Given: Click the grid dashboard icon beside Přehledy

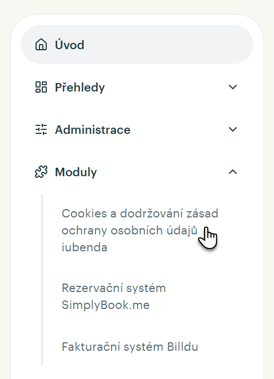Looking at the screenshot, I should [41, 87].
